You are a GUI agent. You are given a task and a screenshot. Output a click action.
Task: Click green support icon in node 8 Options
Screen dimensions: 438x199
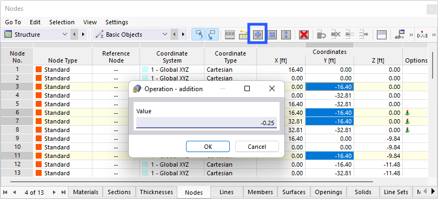[408, 130]
